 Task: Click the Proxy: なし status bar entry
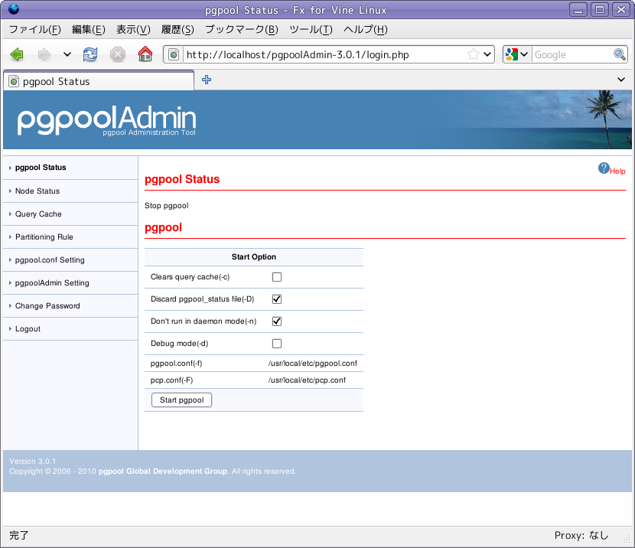[581, 536]
